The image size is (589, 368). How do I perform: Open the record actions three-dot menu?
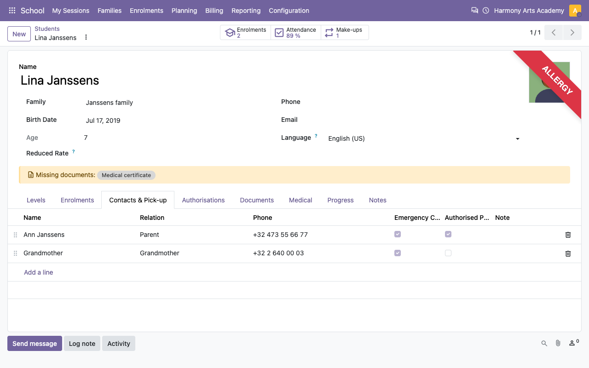click(86, 37)
